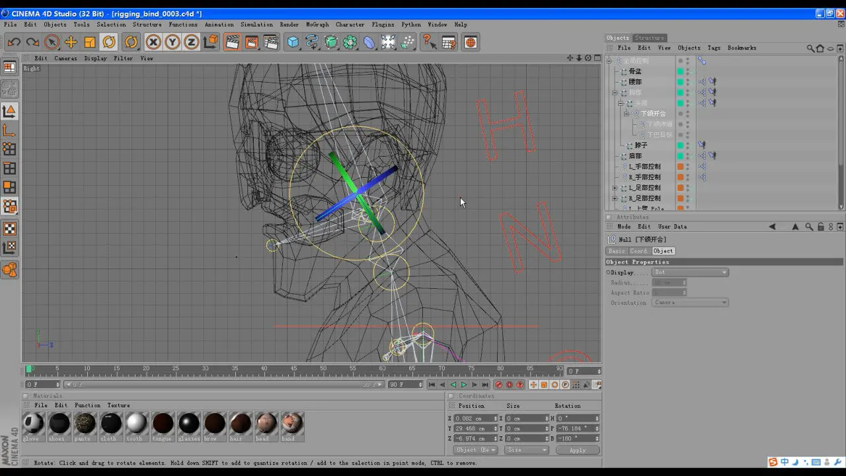Select the Texture checkerboard mode
This screenshot has width=846, height=476.
[10, 229]
